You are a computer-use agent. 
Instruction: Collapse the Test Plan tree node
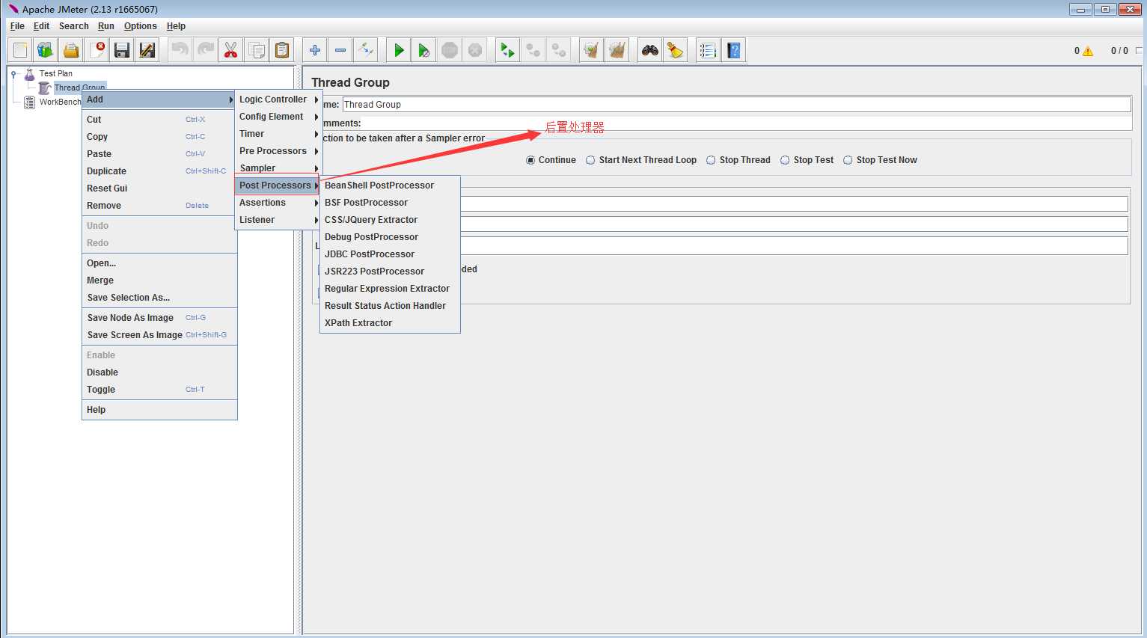[14, 74]
